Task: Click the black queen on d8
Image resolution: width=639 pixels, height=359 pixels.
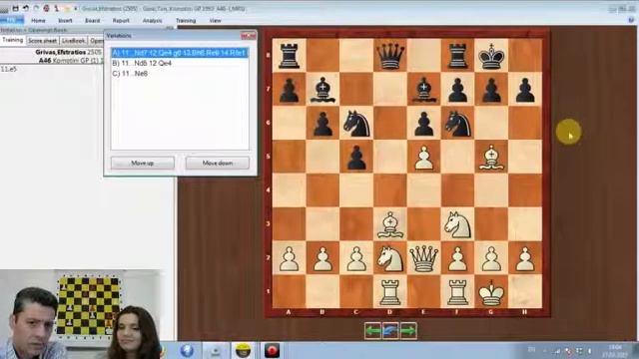Action: point(390,56)
